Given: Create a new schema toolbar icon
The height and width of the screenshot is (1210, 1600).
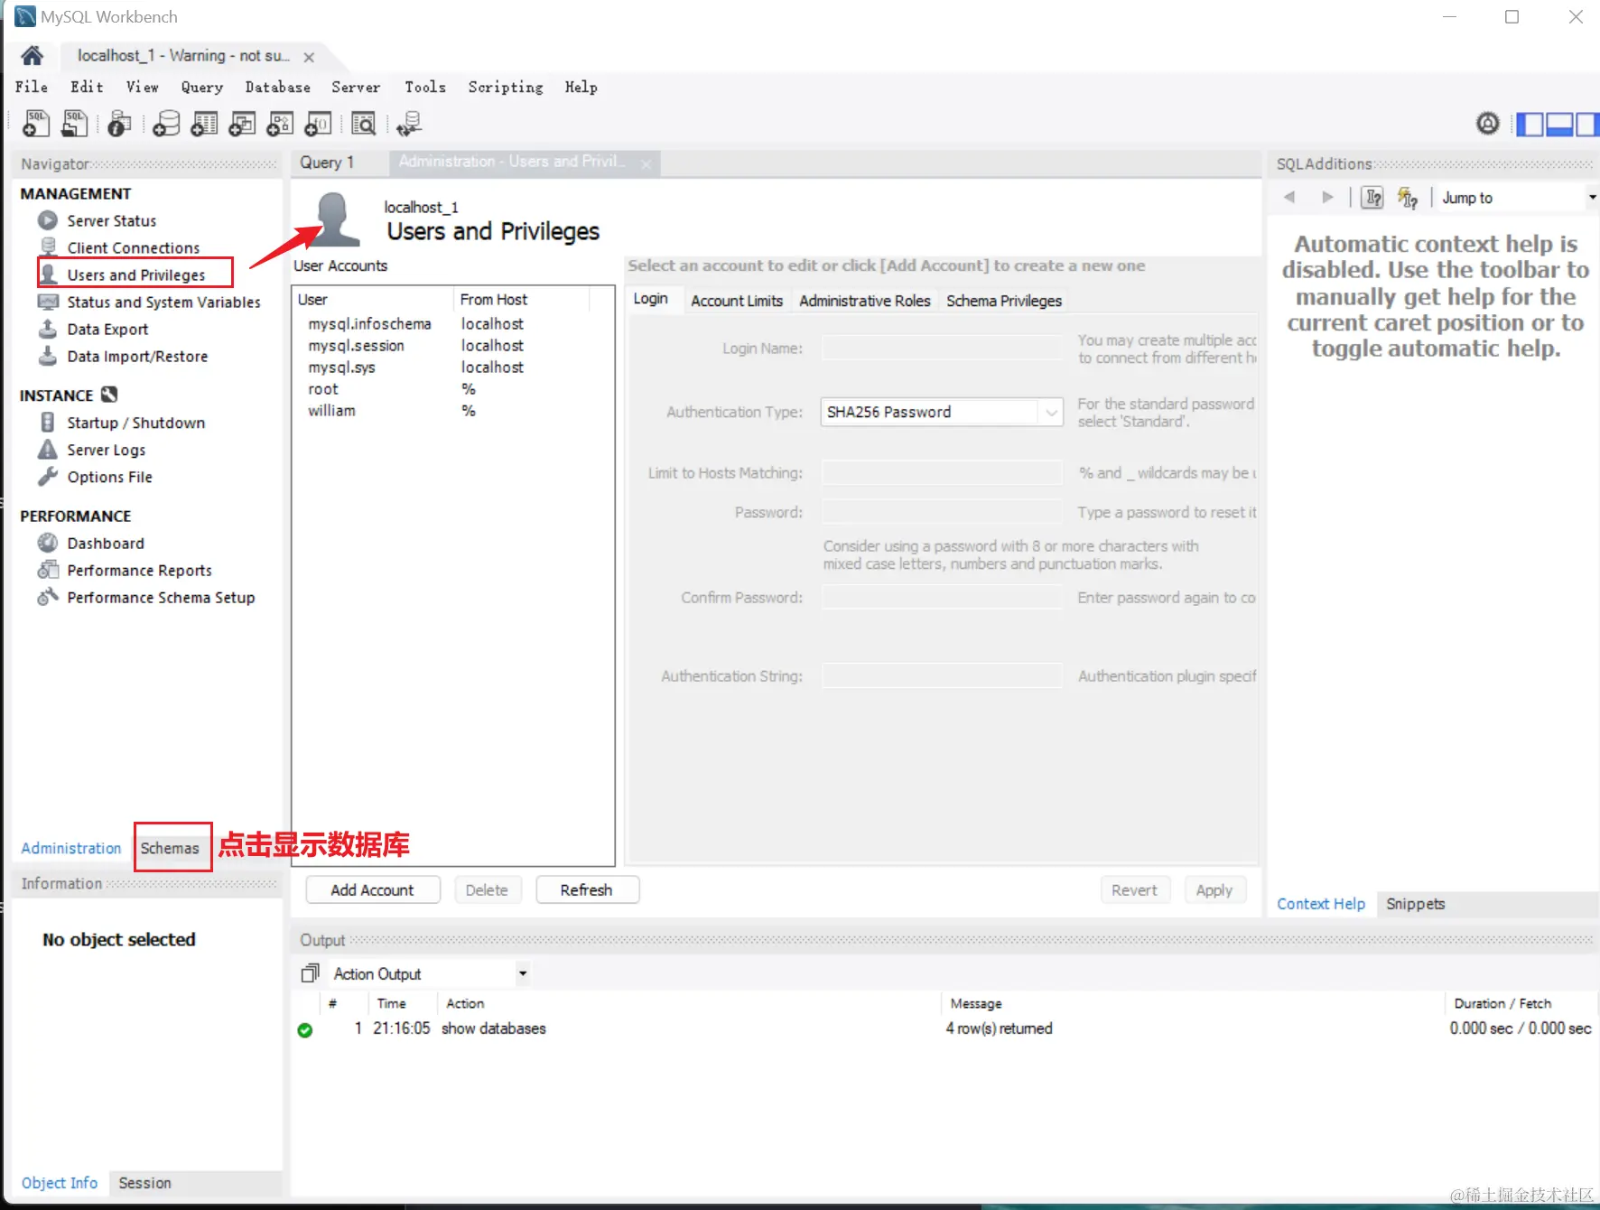Looking at the screenshot, I should [x=166, y=123].
